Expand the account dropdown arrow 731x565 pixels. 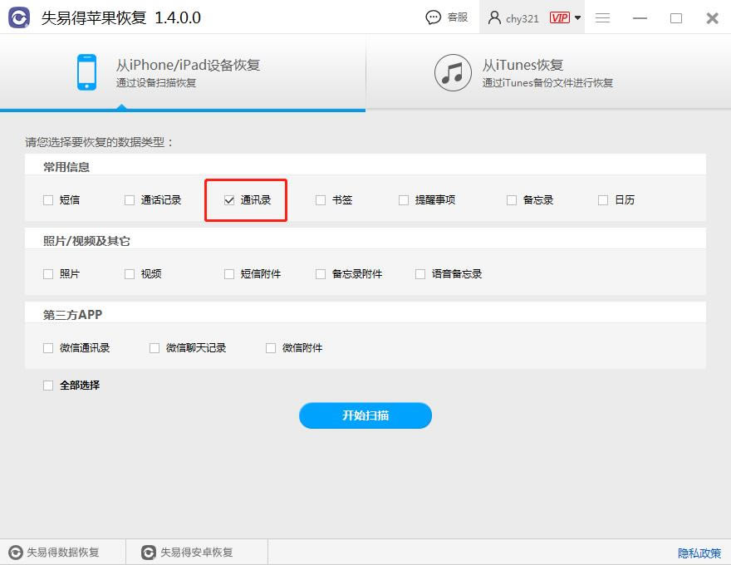[577, 17]
